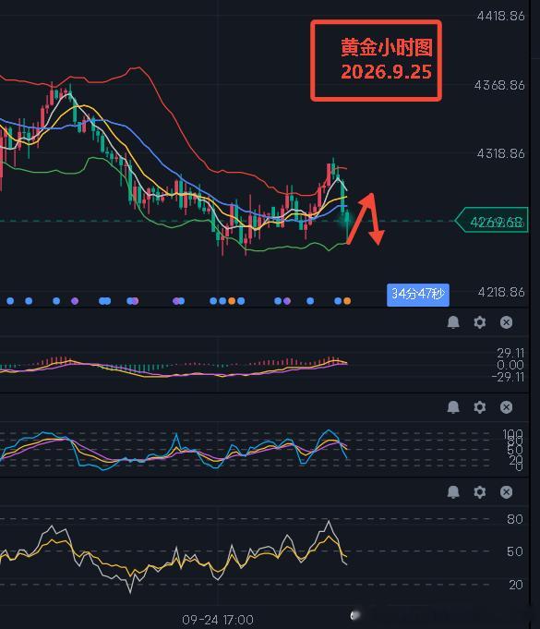Click the price axis label 4318.86
This screenshot has width=540, height=629.
(500, 153)
